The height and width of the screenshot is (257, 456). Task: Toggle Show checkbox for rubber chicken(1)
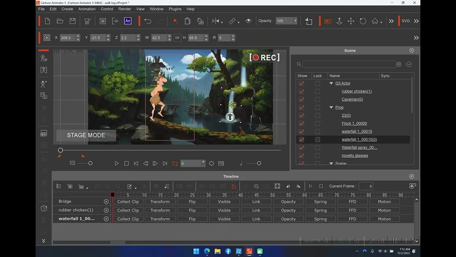[x=302, y=91]
